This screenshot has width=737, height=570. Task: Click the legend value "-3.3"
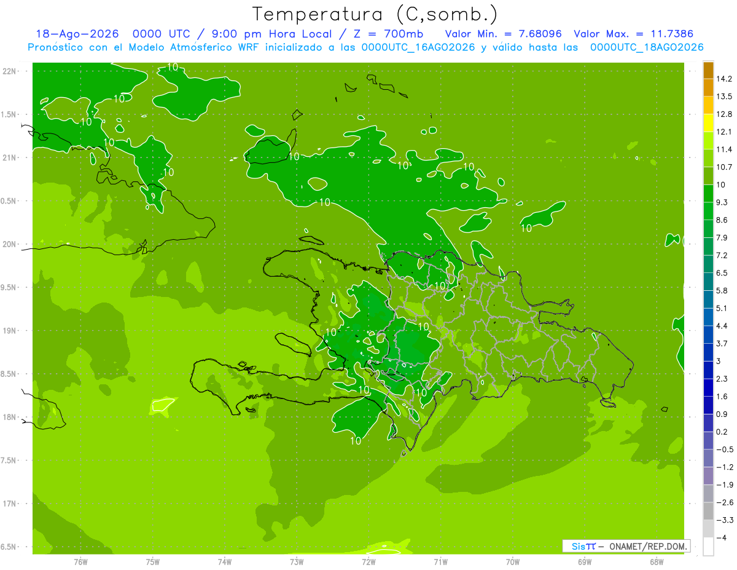click(725, 520)
